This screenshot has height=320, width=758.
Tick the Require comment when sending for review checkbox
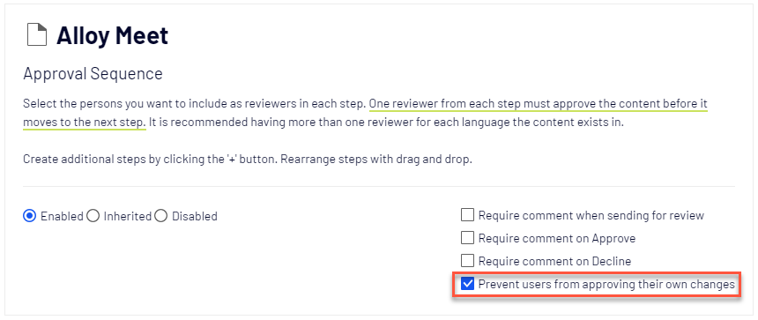467,215
